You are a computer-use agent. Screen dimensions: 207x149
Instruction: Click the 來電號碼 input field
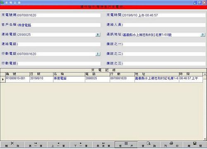tap(59, 15)
